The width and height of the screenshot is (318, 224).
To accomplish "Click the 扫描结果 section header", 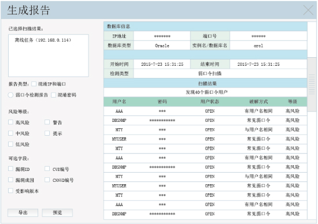I will [x=205, y=83].
